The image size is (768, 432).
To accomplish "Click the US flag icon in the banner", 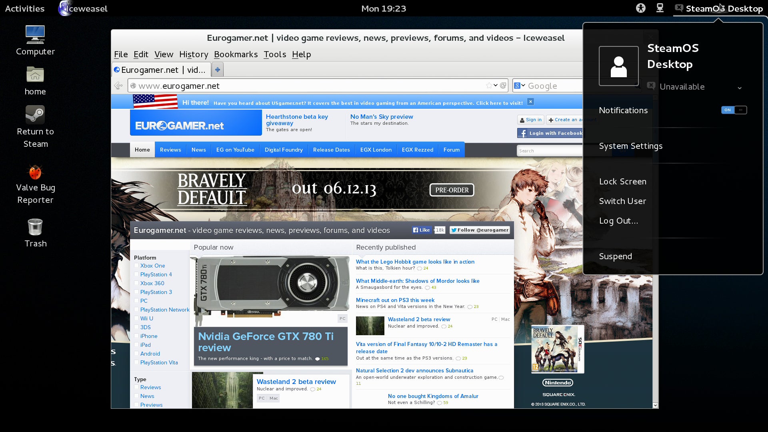I will 155,102.
